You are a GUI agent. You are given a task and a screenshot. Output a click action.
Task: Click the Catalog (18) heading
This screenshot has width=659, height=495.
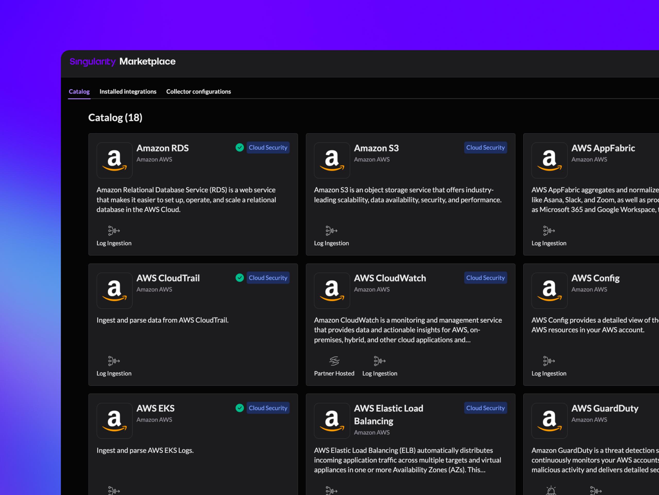115,118
